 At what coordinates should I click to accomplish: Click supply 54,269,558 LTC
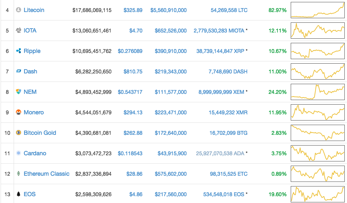click(x=229, y=10)
